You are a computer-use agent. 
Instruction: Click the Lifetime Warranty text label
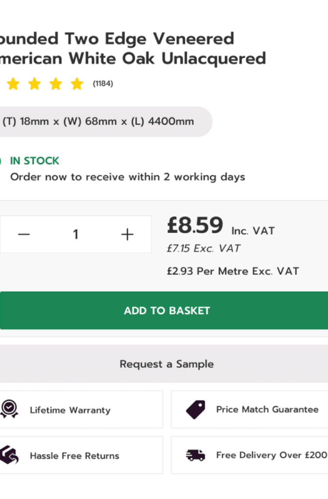[x=70, y=410]
